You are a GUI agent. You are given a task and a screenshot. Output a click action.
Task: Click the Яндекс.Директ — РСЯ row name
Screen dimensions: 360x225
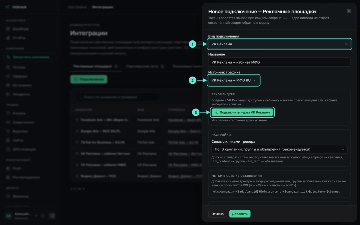coord(98,176)
